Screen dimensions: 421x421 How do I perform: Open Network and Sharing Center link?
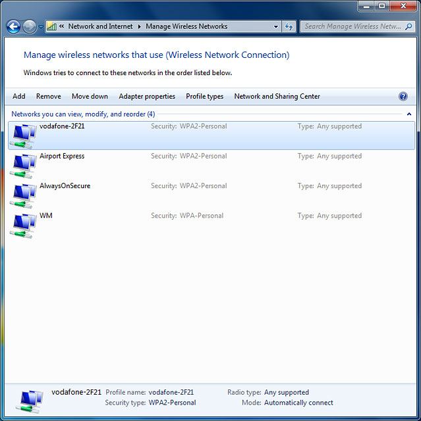click(x=277, y=96)
